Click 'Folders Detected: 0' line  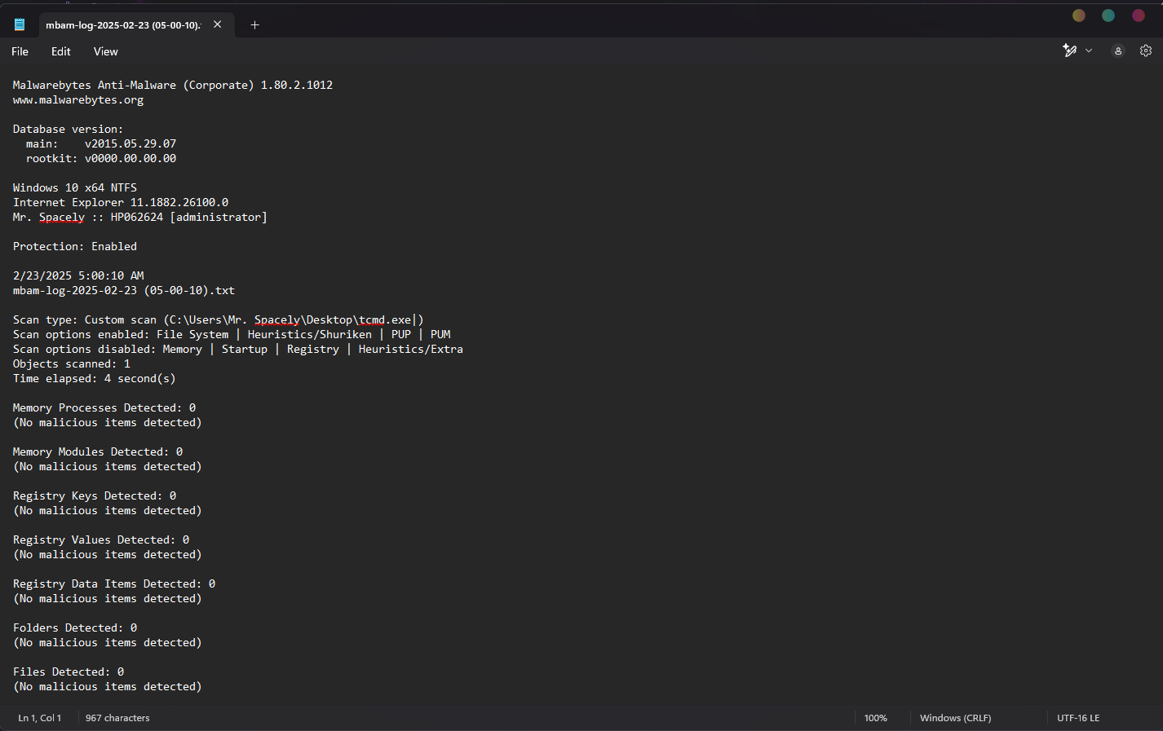tap(75, 628)
